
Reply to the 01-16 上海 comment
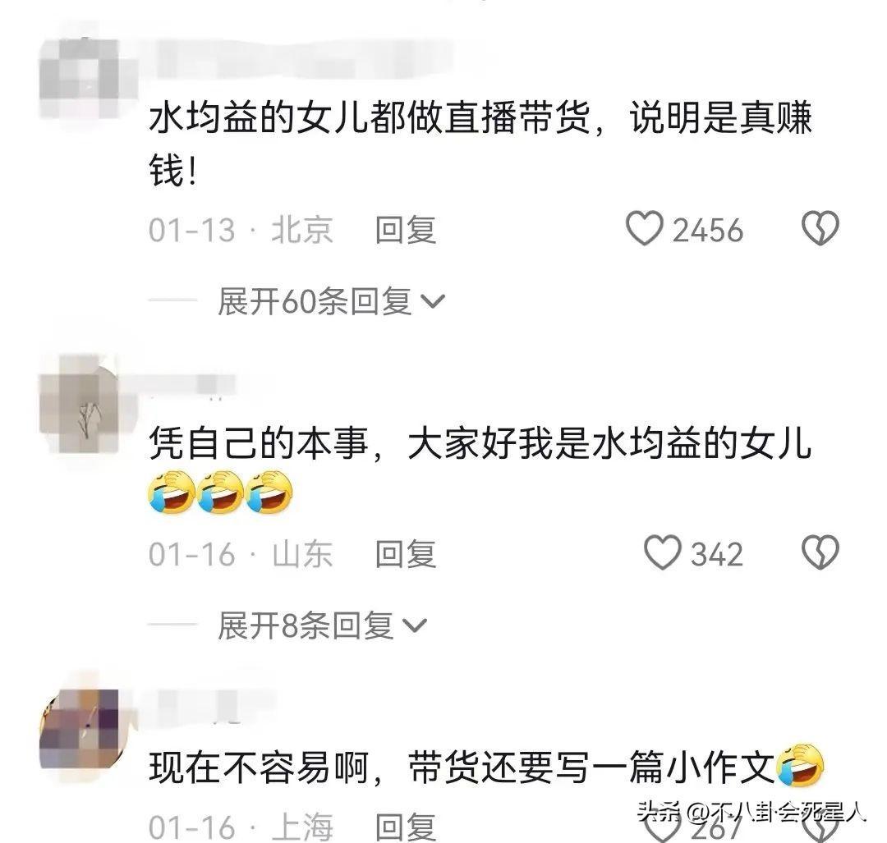click(406, 827)
